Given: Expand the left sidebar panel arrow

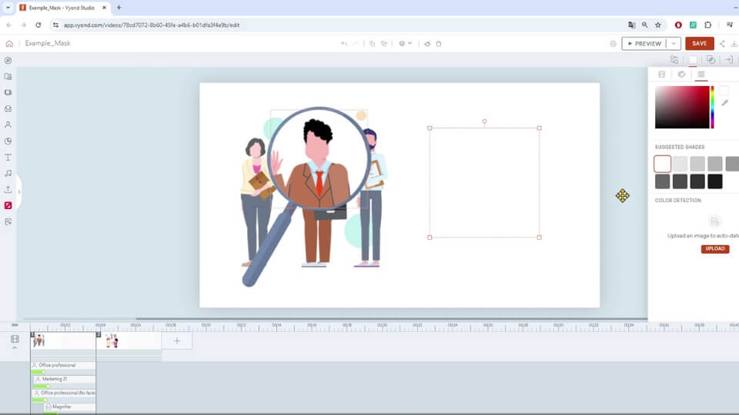Looking at the screenshot, I should click(19, 192).
